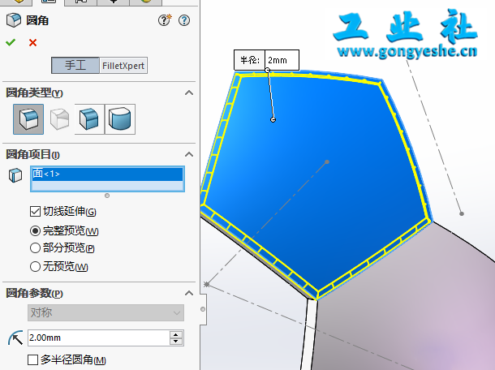Click the panel splitter collapse handle
495x370 pixels.
point(203,309)
